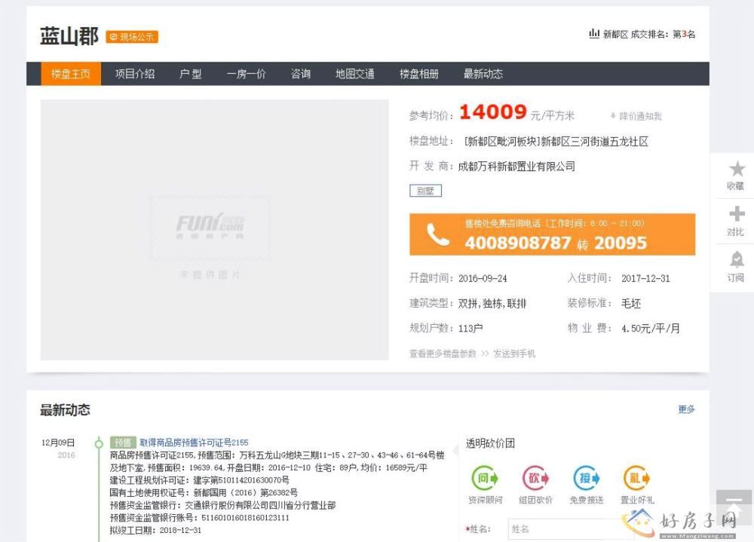This screenshot has height=542, width=754.
Task: Click the green timeline circle marker
Action: [99, 443]
